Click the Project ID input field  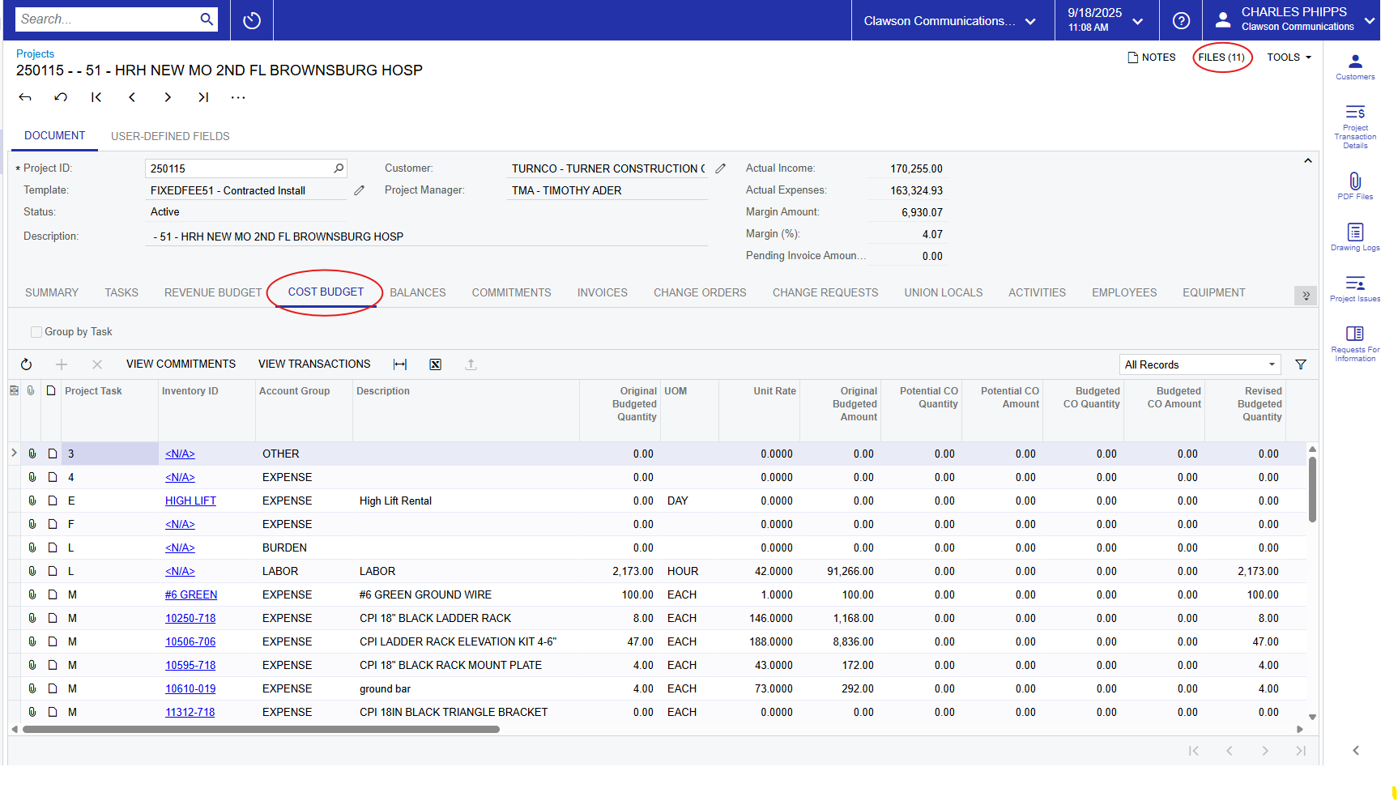(x=239, y=168)
